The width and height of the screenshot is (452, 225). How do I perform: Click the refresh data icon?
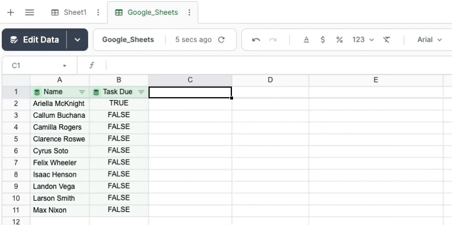(x=221, y=39)
